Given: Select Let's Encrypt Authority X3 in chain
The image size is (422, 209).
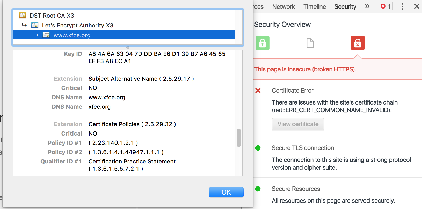Looking at the screenshot, I should (78, 25).
